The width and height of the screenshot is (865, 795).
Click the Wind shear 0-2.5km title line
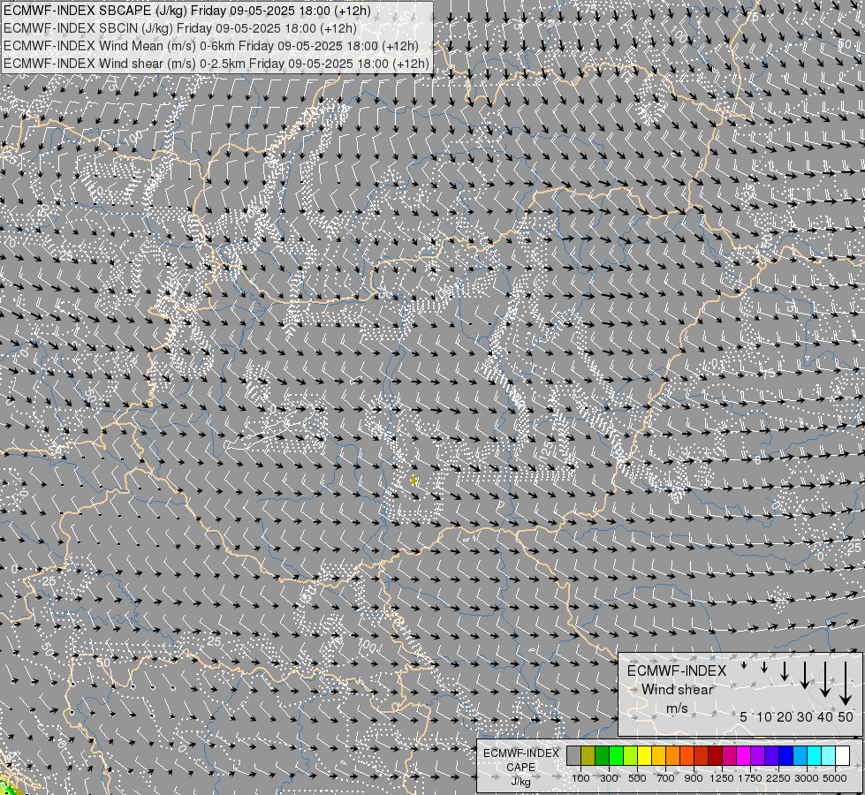(216, 64)
